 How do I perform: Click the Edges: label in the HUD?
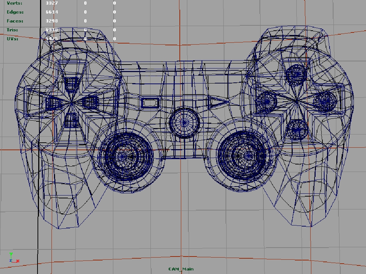(15, 12)
